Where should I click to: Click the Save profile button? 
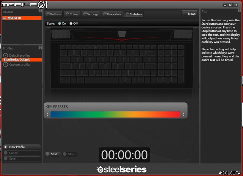coord(22,159)
